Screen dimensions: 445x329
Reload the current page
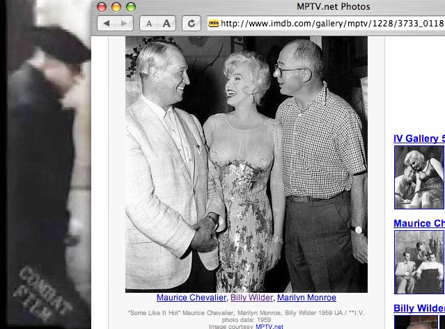[192, 24]
